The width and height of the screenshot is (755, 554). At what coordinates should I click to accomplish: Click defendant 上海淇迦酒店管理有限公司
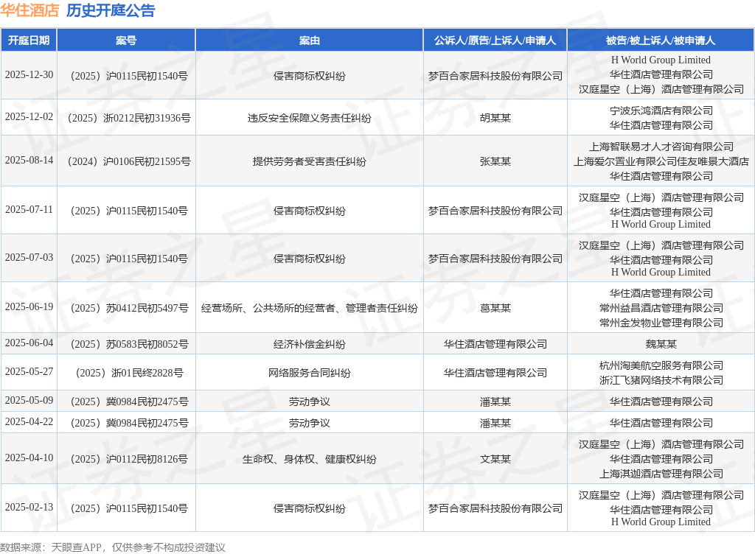661,474
